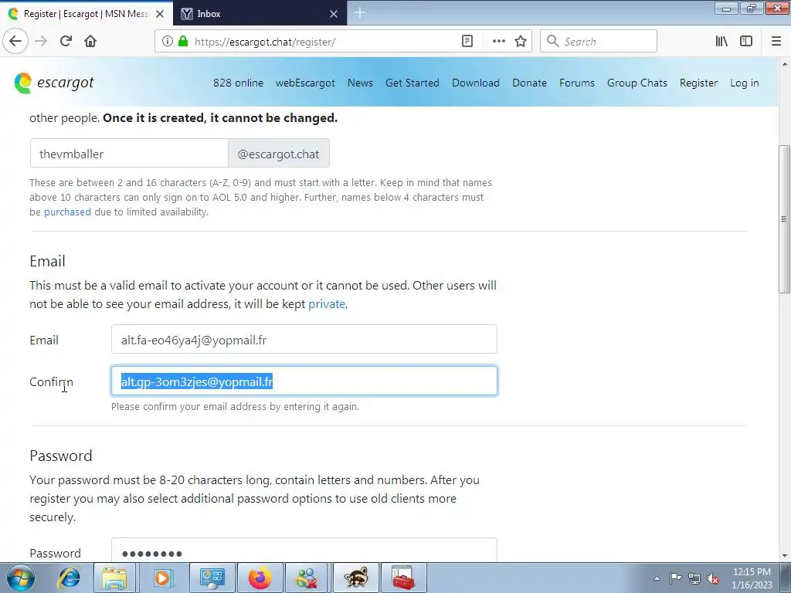Image resolution: width=791 pixels, height=593 pixels.
Task: Show hidden system tray icons
Action: 657,578
